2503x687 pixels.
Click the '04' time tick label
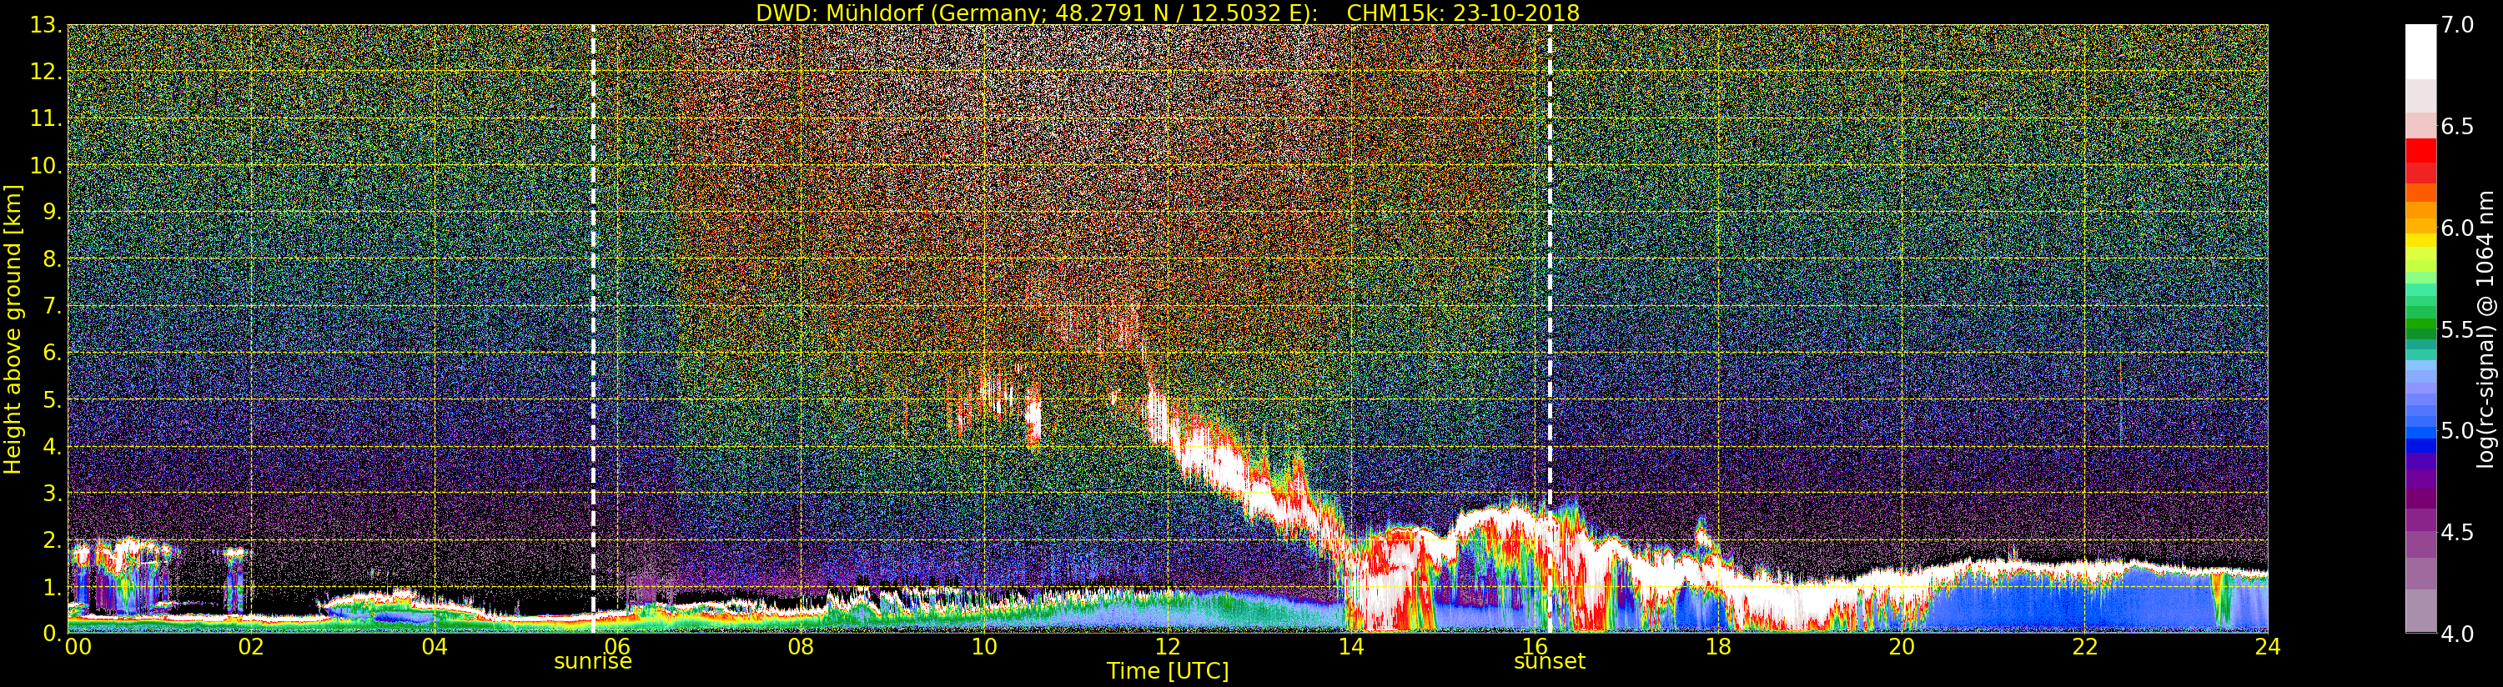[x=435, y=646]
